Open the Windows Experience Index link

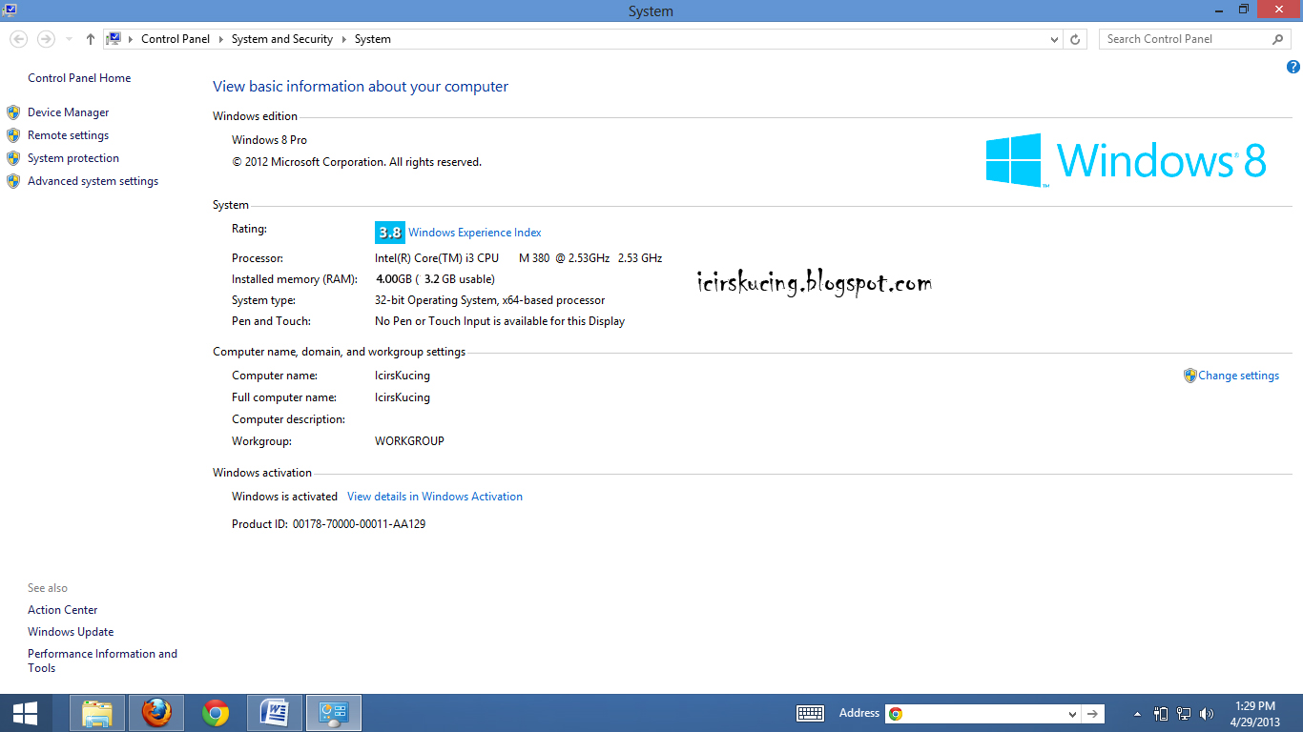[x=475, y=233]
